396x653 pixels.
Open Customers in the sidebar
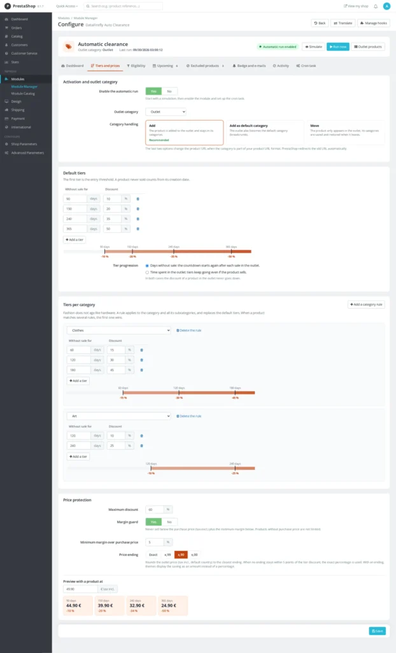coord(19,45)
